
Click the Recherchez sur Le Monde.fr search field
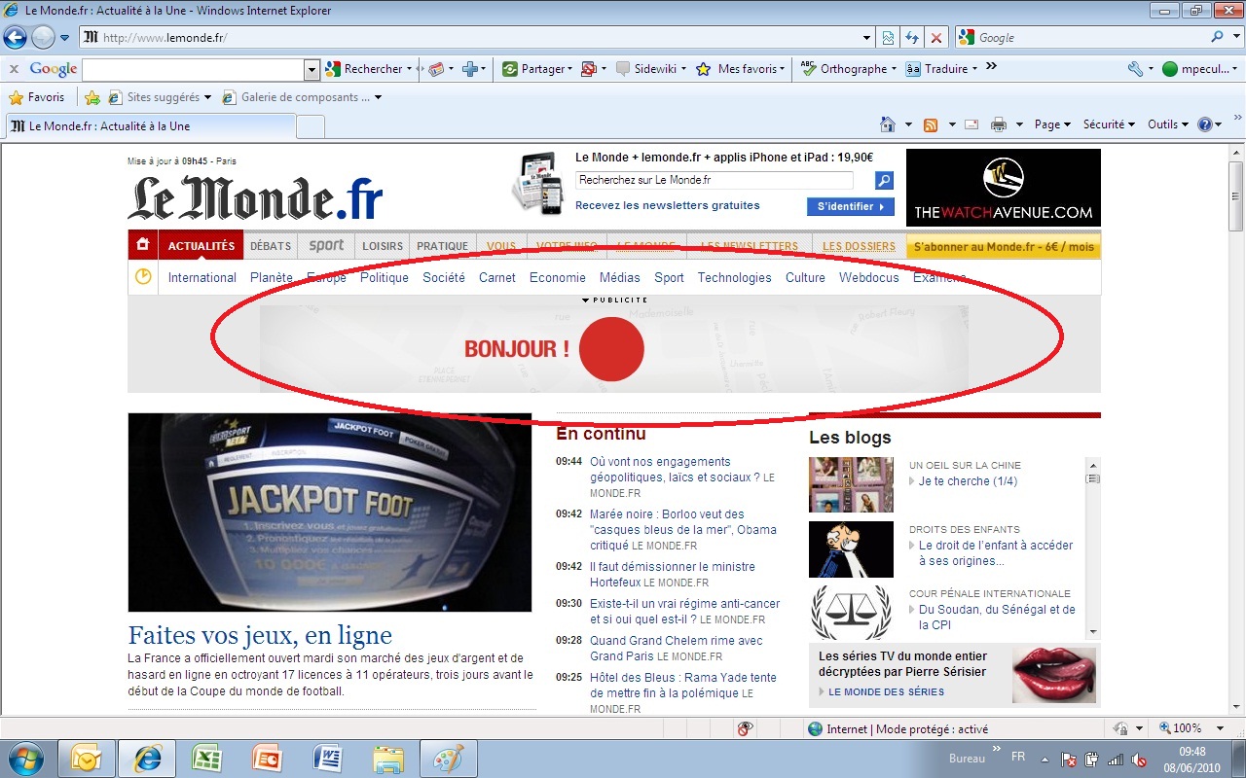click(714, 180)
